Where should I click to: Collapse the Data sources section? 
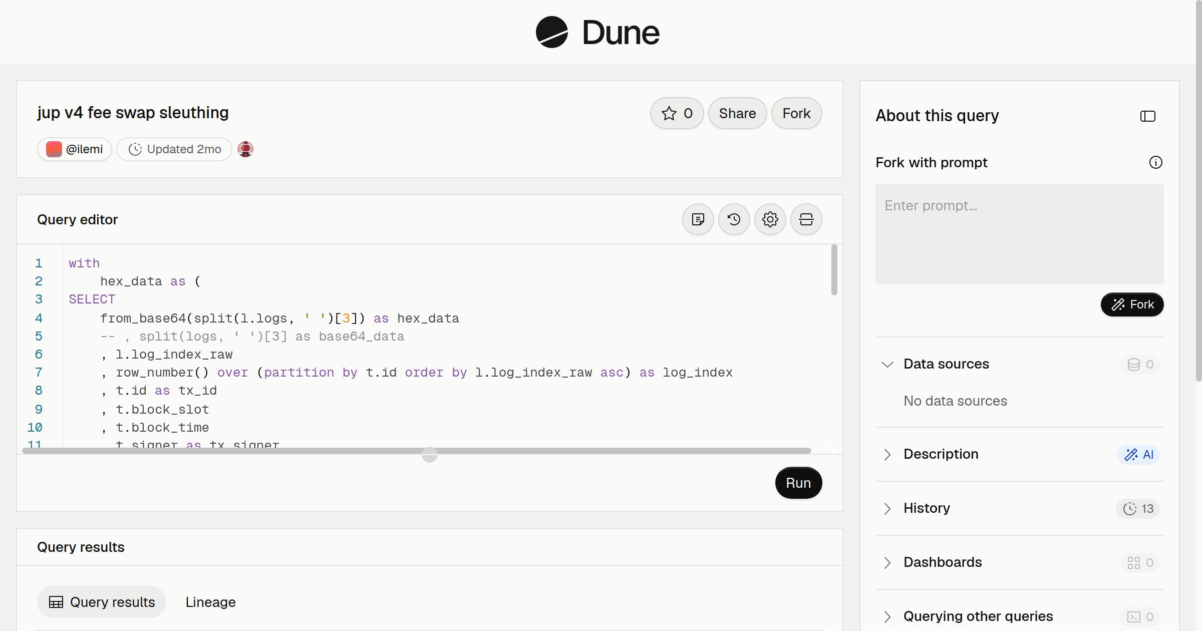887,364
